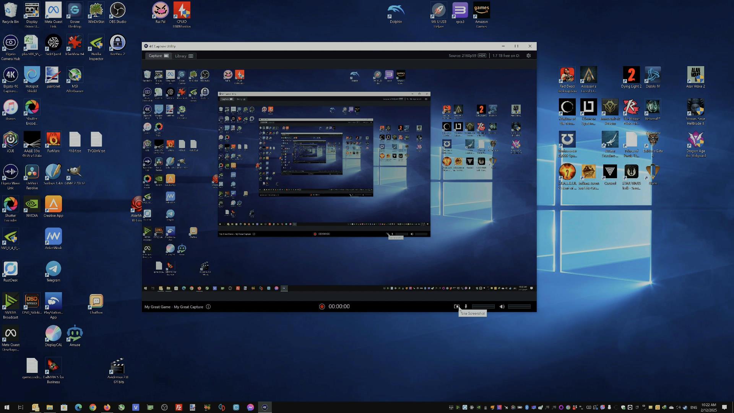Select the Capture tab

[158, 56]
